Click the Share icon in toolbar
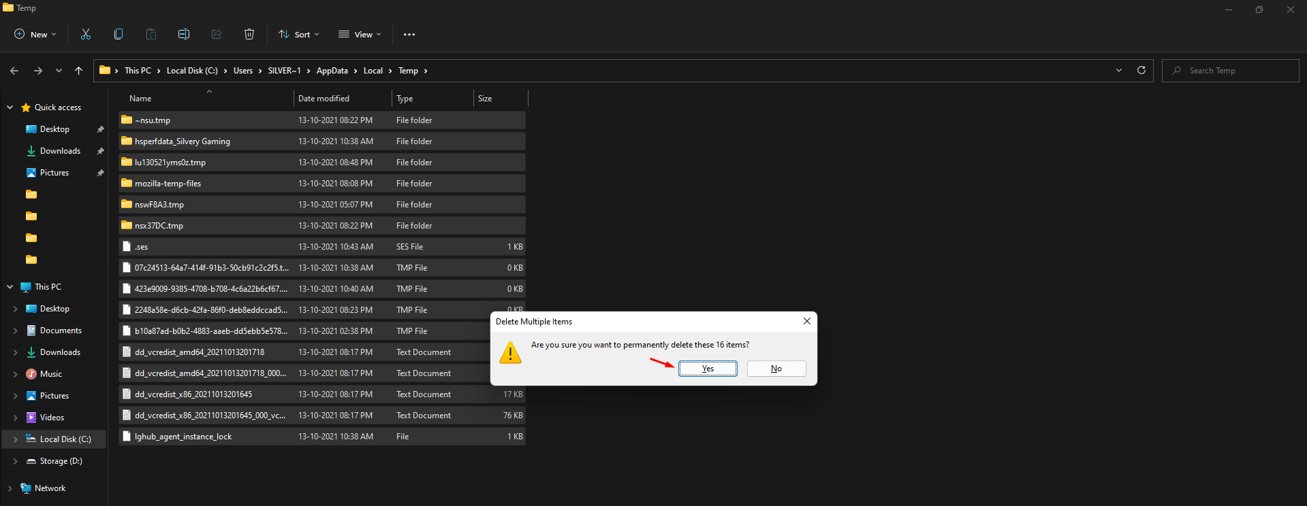This screenshot has height=506, width=1307. click(x=217, y=34)
